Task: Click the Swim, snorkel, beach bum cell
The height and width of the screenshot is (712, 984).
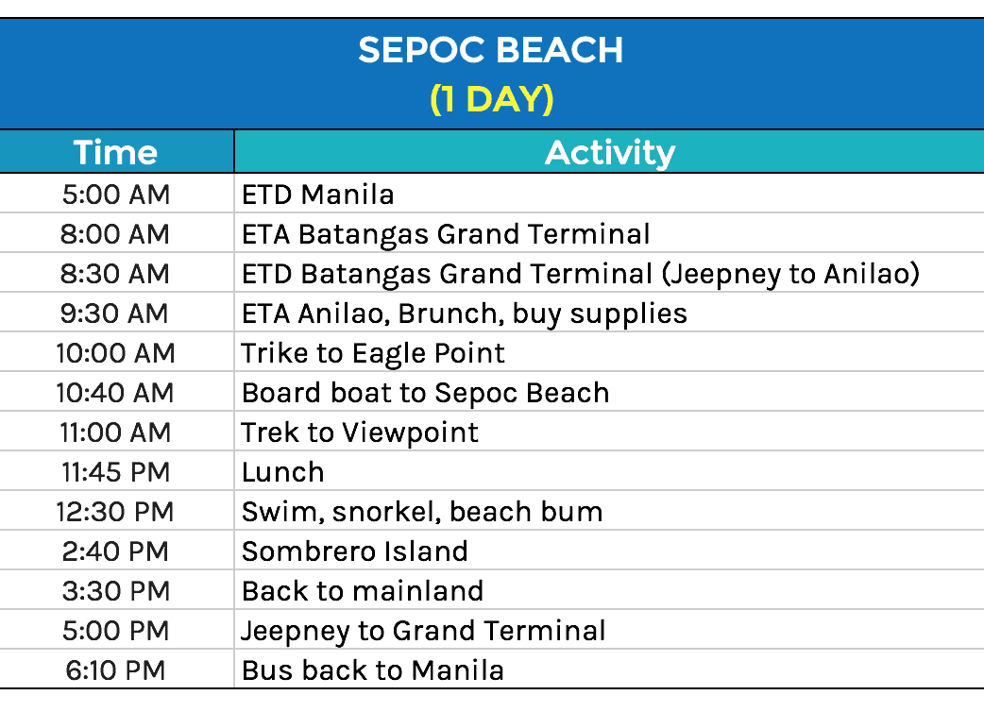Action: (x=422, y=512)
